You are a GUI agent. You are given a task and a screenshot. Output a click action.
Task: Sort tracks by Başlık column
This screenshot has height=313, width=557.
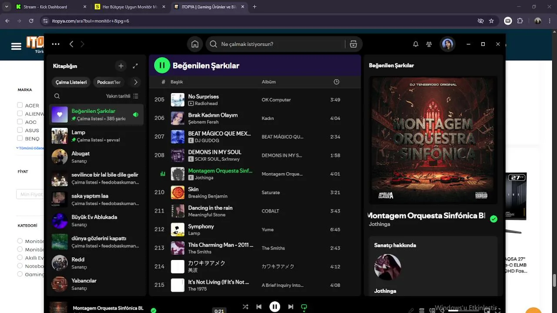point(177,82)
